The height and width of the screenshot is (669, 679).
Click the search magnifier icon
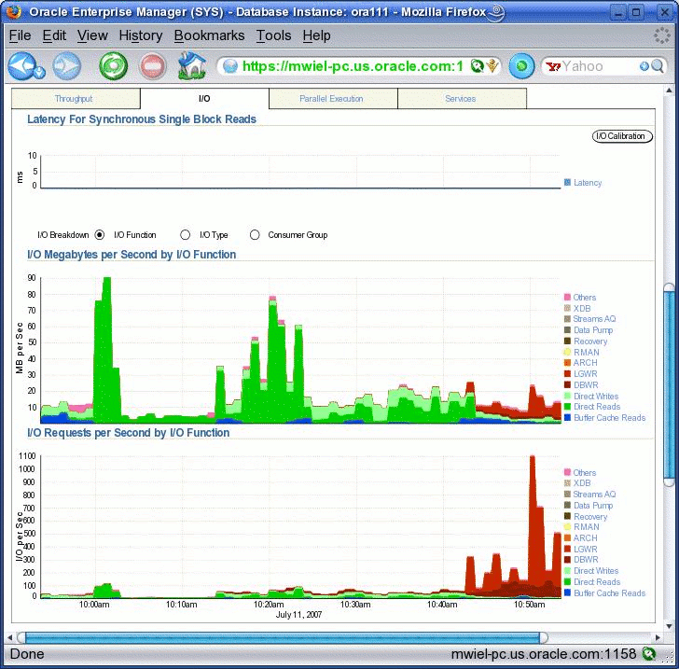point(657,66)
